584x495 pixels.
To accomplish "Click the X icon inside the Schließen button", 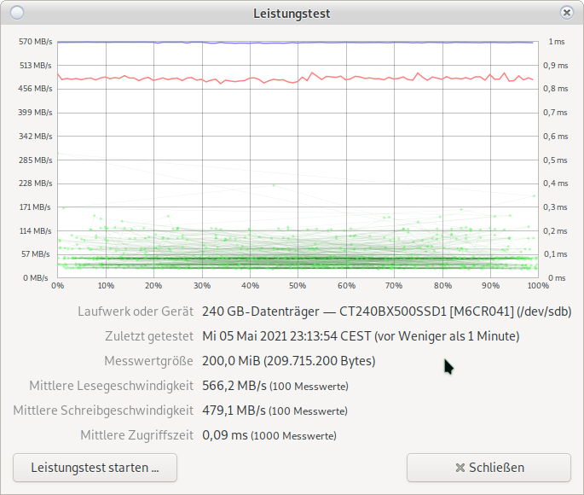I will (x=460, y=468).
